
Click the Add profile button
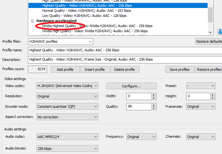[65, 70]
